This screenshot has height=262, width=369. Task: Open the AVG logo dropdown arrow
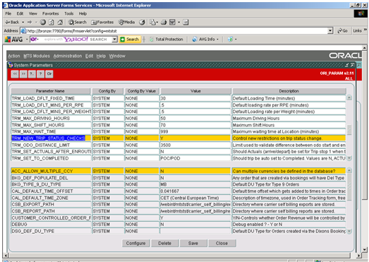tap(27, 40)
